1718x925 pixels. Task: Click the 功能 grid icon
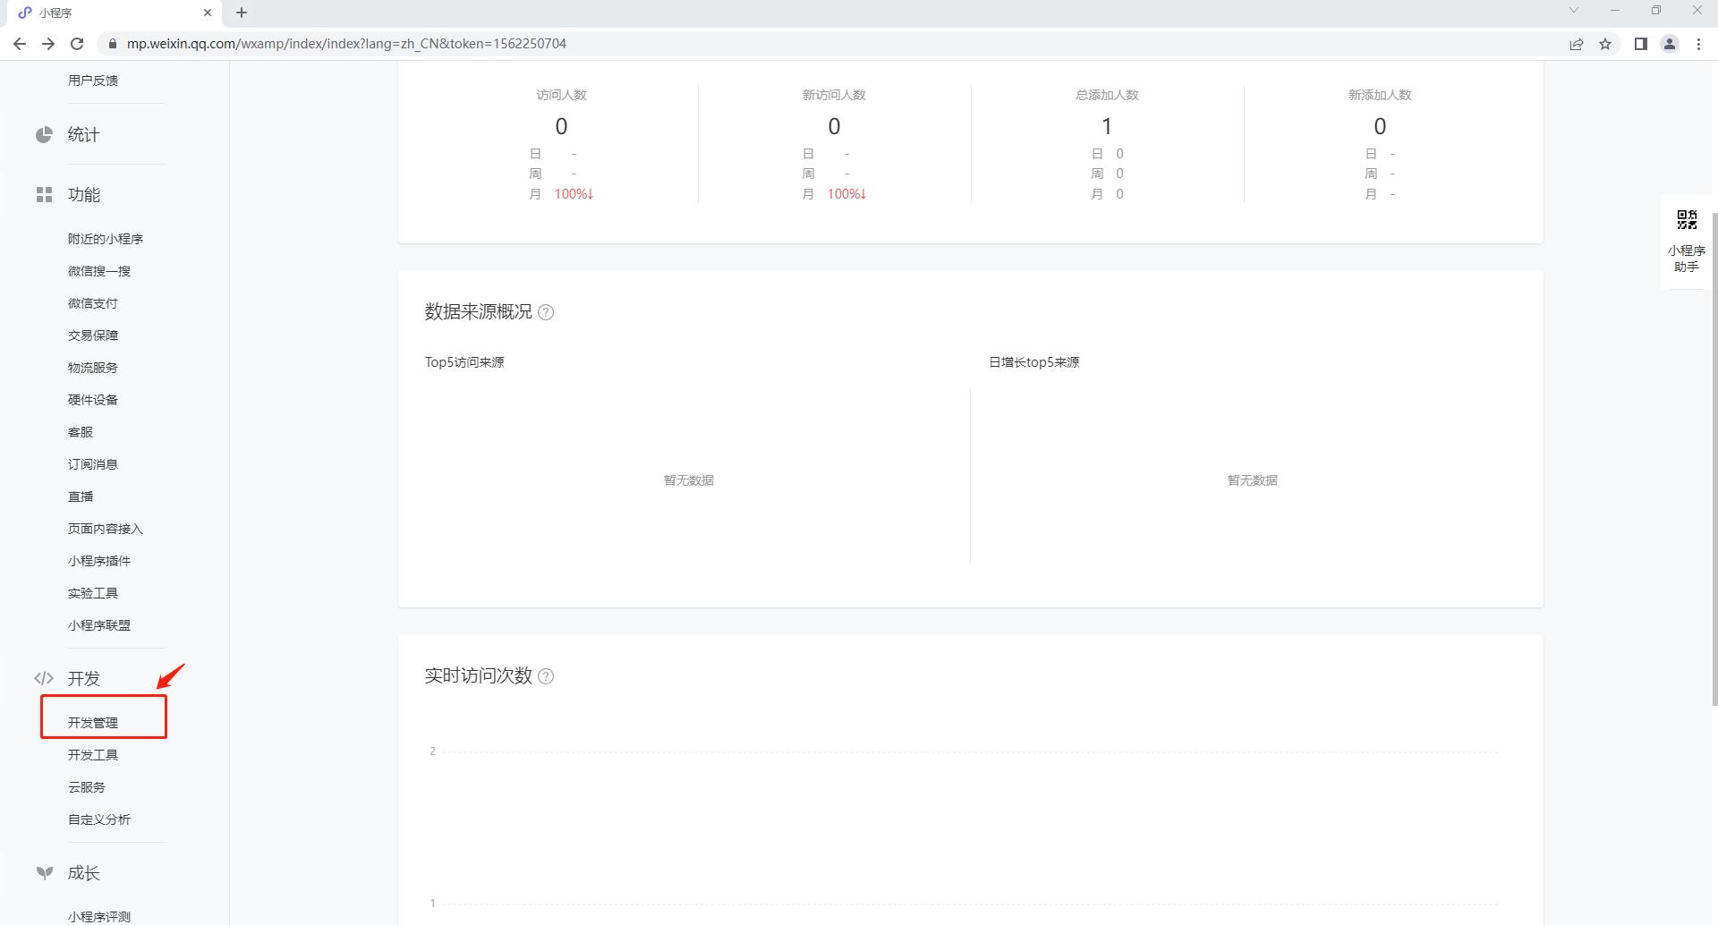pyautogui.click(x=44, y=194)
